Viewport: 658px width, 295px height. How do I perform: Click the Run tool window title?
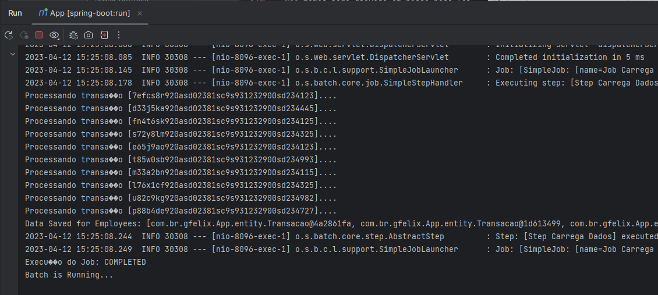click(x=15, y=13)
